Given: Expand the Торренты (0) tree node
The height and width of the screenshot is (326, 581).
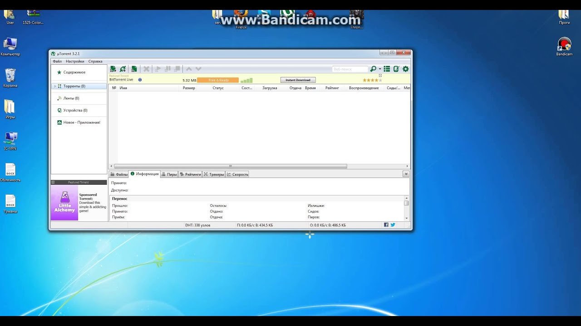Looking at the screenshot, I should [x=55, y=86].
